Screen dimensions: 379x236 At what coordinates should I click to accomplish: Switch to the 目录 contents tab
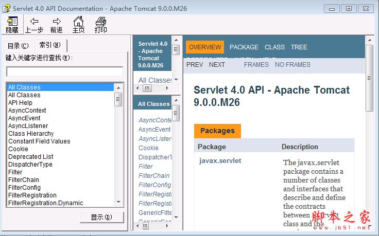18,46
